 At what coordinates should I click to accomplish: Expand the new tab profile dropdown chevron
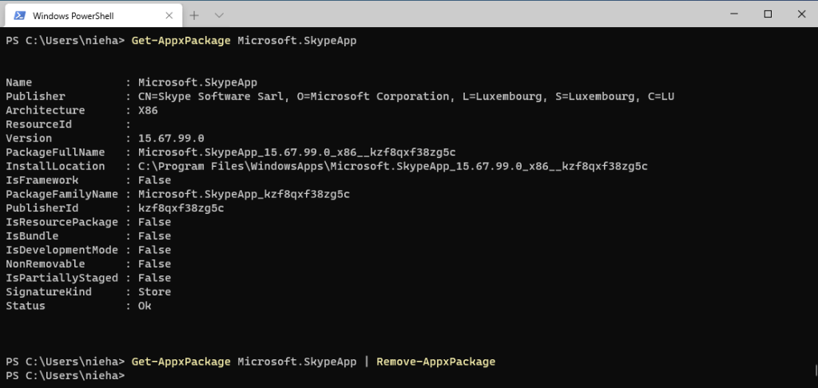tap(219, 15)
